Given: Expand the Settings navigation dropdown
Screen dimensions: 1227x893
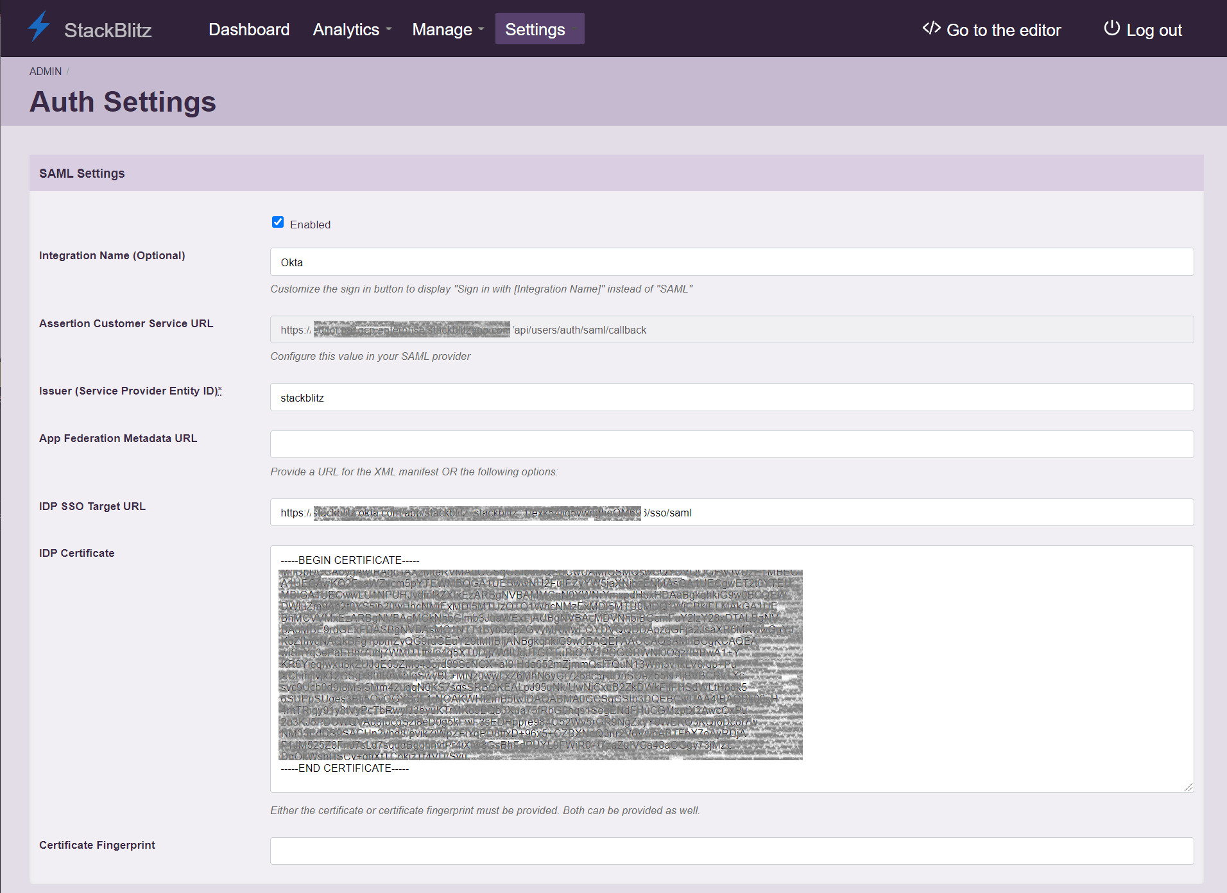Looking at the screenshot, I should tap(539, 29).
